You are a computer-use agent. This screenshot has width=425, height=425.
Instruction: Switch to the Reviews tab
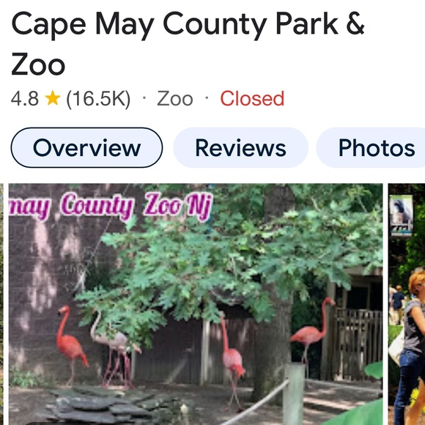point(240,148)
